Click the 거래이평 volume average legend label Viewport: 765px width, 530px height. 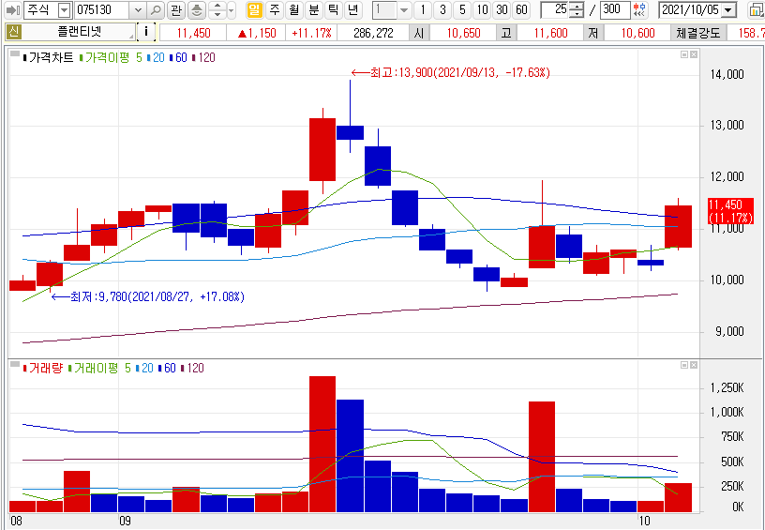[97, 368]
